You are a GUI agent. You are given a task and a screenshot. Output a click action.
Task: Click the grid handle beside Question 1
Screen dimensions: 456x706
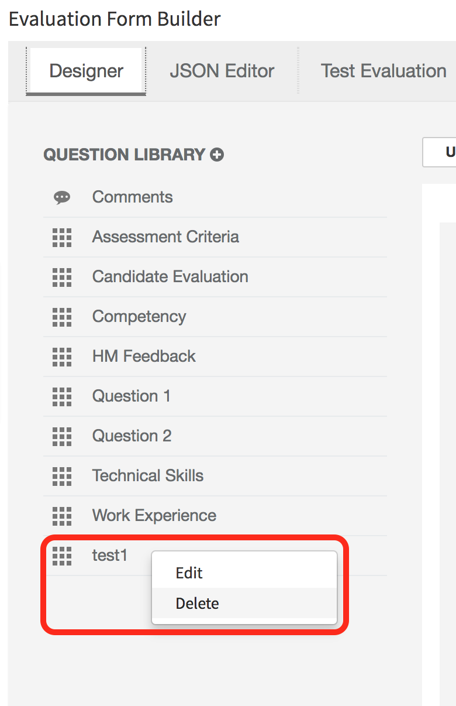(x=61, y=396)
